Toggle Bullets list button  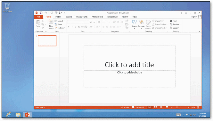103,22
